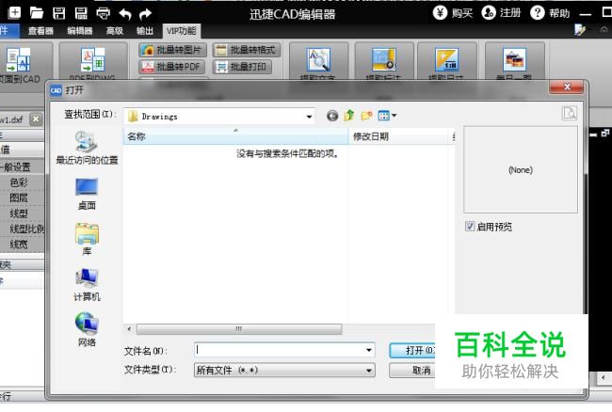This screenshot has height=412, width=612.
Task: Go back with the dialog's back arrow
Action: [332, 116]
